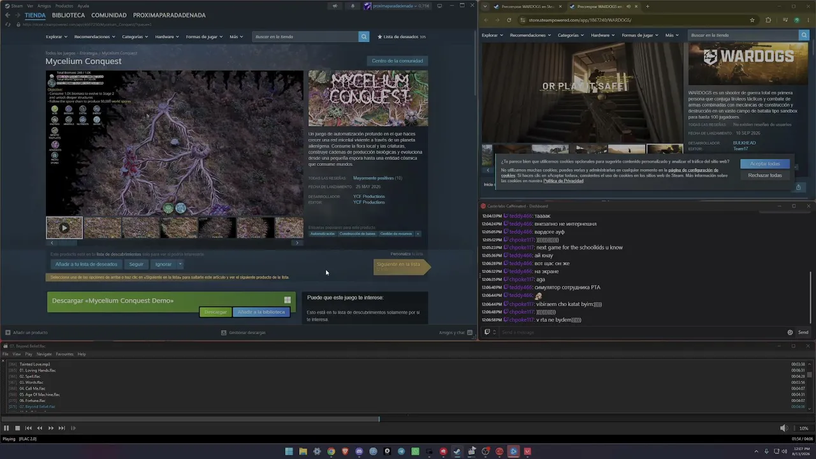Expand Más menu in Steam client
Image resolution: width=816 pixels, height=459 pixels.
coord(236,37)
